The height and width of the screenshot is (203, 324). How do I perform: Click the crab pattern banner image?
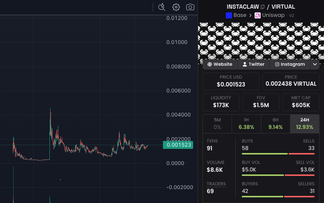pos(261,41)
